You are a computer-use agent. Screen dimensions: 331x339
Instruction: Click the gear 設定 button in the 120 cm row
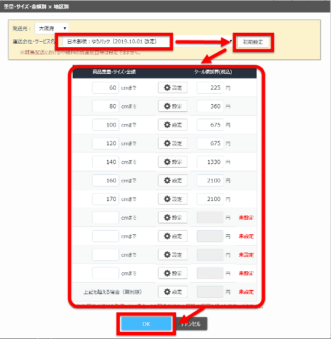(172, 143)
